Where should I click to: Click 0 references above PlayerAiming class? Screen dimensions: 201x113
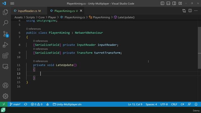click(34, 29)
